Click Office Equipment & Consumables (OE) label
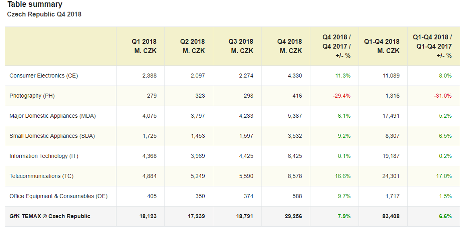463x231 pixels. coord(58,196)
